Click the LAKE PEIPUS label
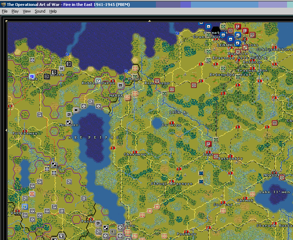 [91, 137]
